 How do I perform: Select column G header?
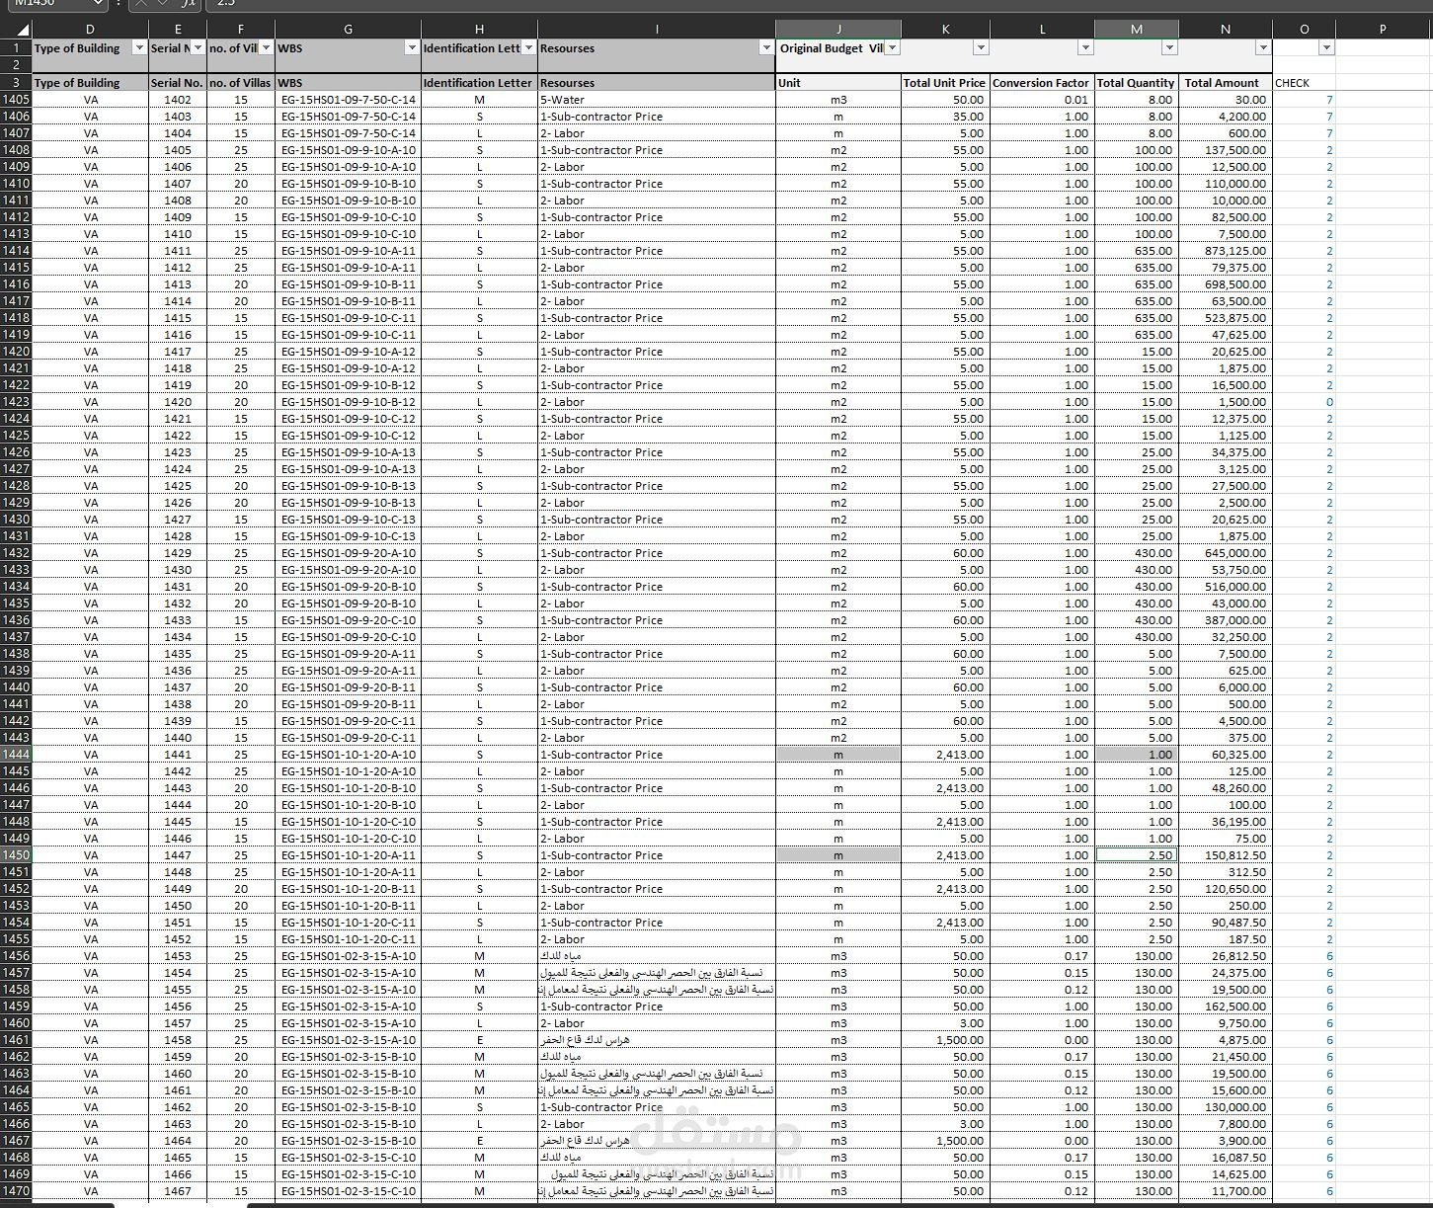point(348,30)
